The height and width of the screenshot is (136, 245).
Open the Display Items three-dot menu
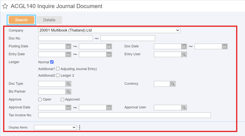coord(79,127)
